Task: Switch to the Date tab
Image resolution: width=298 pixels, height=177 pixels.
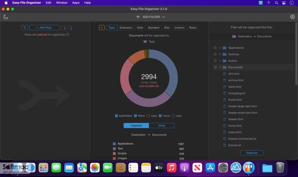Action: (140, 28)
